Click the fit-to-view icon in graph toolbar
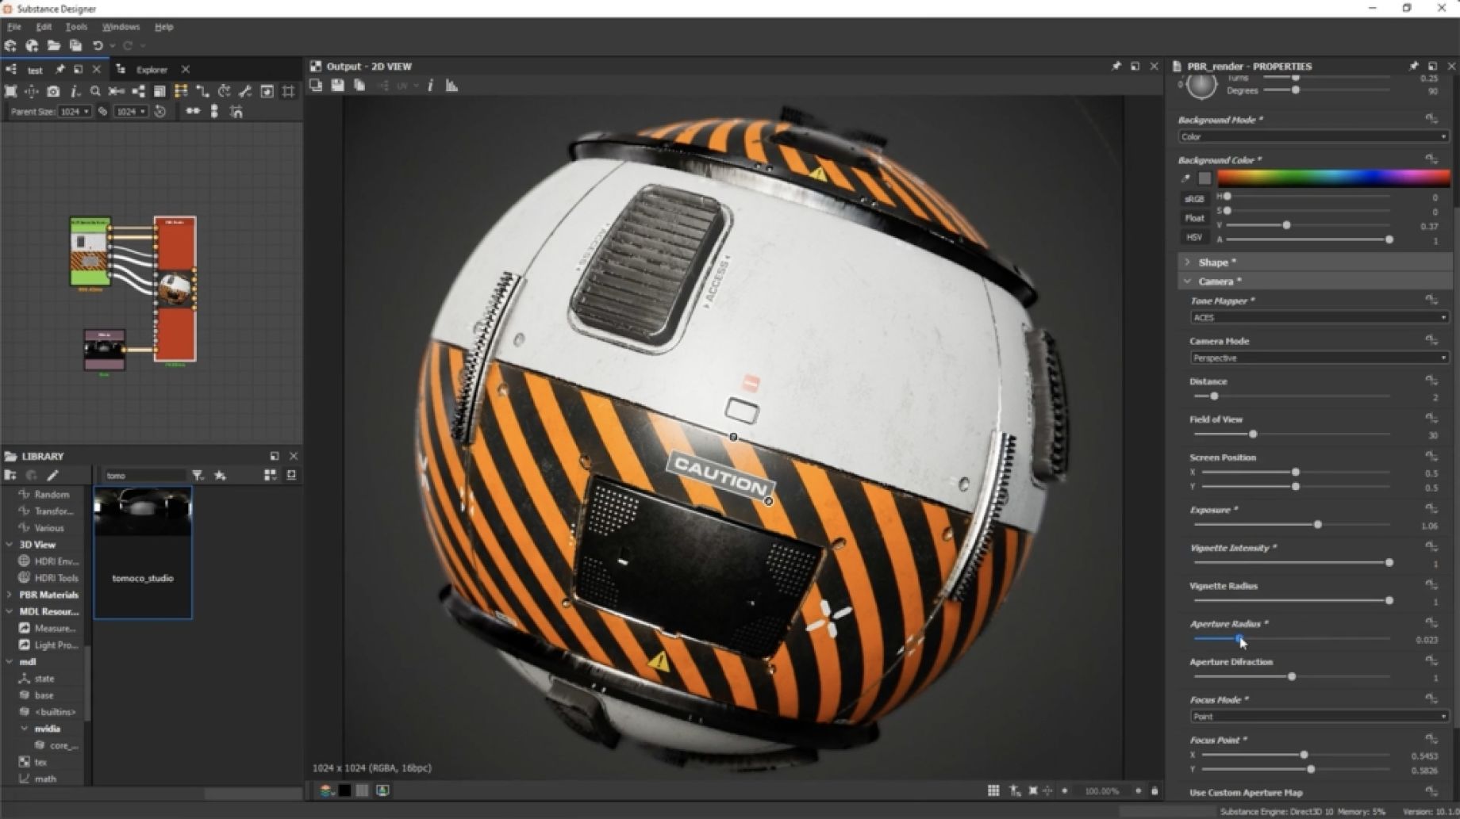 [10, 92]
